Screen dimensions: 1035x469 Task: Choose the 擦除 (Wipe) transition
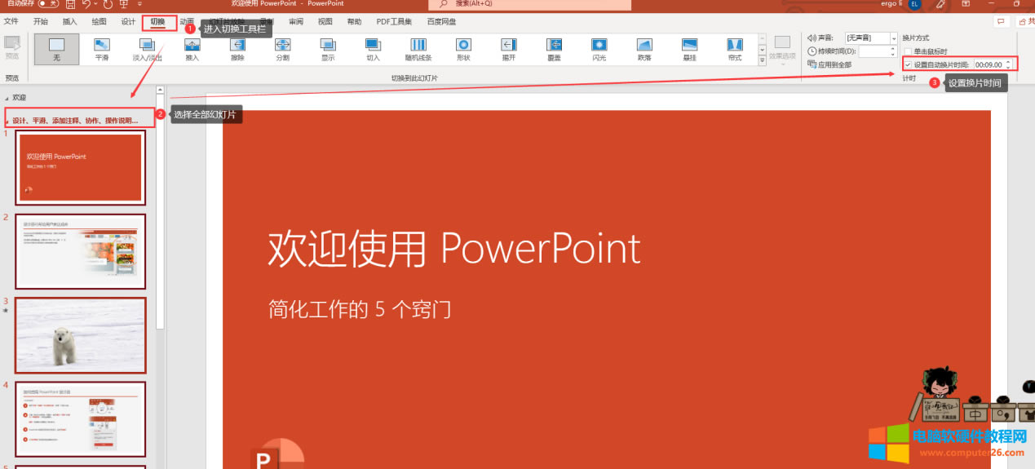click(x=237, y=48)
